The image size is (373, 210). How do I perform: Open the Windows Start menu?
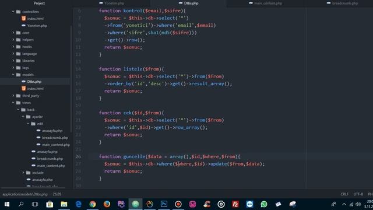click(6, 204)
